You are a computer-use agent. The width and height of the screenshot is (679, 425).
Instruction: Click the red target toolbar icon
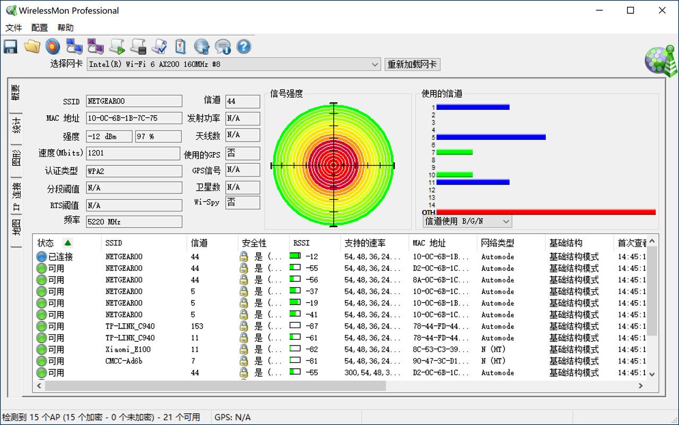(53, 47)
